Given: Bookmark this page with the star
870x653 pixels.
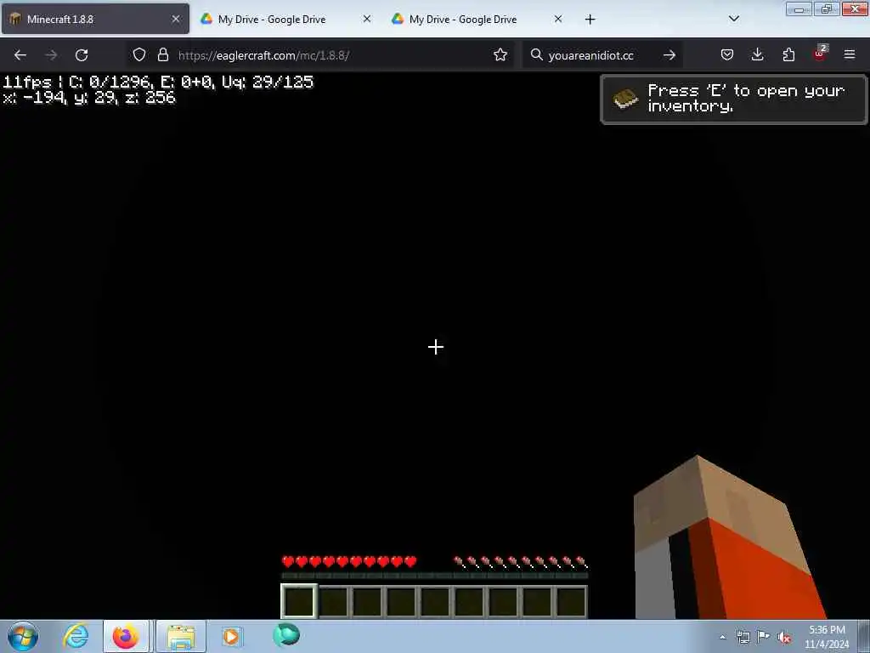Looking at the screenshot, I should click(500, 54).
